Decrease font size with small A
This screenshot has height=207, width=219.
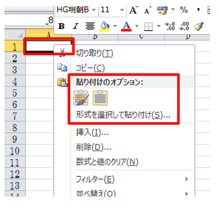click(x=147, y=10)
